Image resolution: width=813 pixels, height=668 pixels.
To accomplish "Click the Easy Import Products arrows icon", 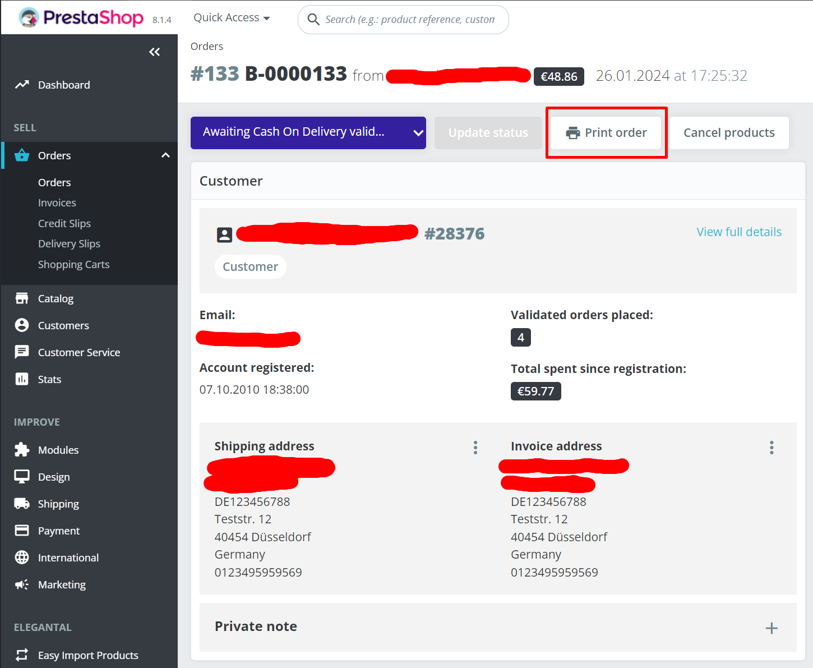I will [x=22, y=655].
